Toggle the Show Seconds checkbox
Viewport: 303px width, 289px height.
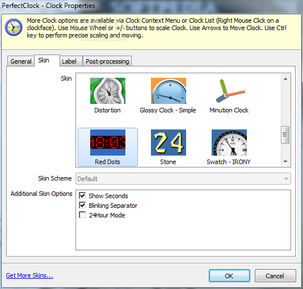pos(82,196)
